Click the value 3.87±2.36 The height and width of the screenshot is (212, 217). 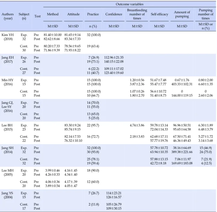(x=137, y=84)
